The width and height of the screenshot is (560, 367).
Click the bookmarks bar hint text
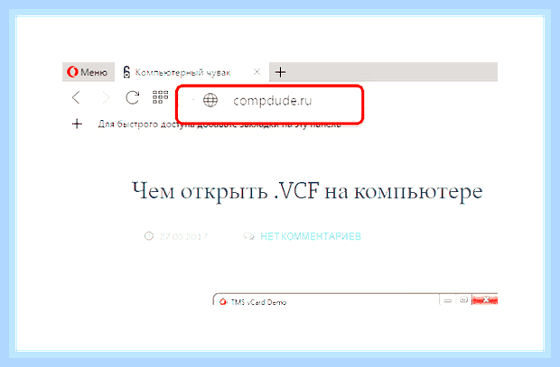(x=219, y=124)
